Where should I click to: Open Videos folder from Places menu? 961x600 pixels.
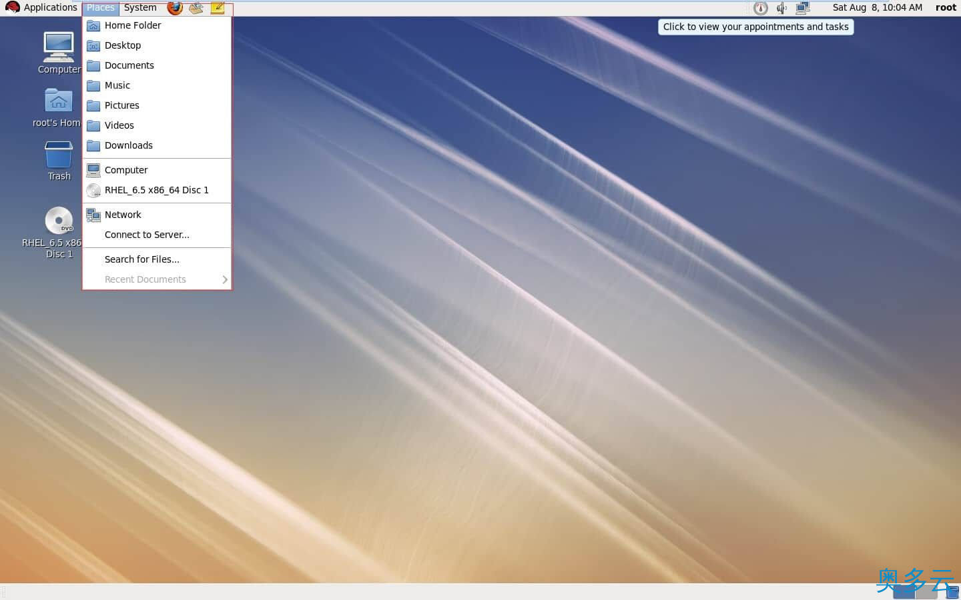(x=157, y=125)
